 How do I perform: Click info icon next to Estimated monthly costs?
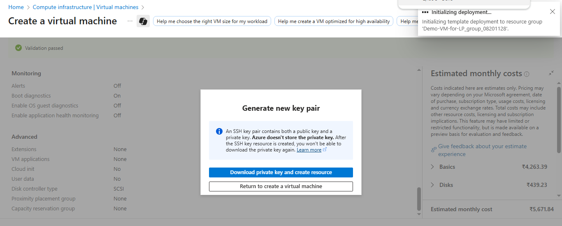527,74
